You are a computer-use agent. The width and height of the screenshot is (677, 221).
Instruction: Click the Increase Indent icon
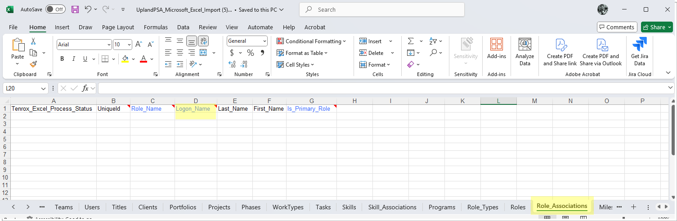click(x=180, y=64)
